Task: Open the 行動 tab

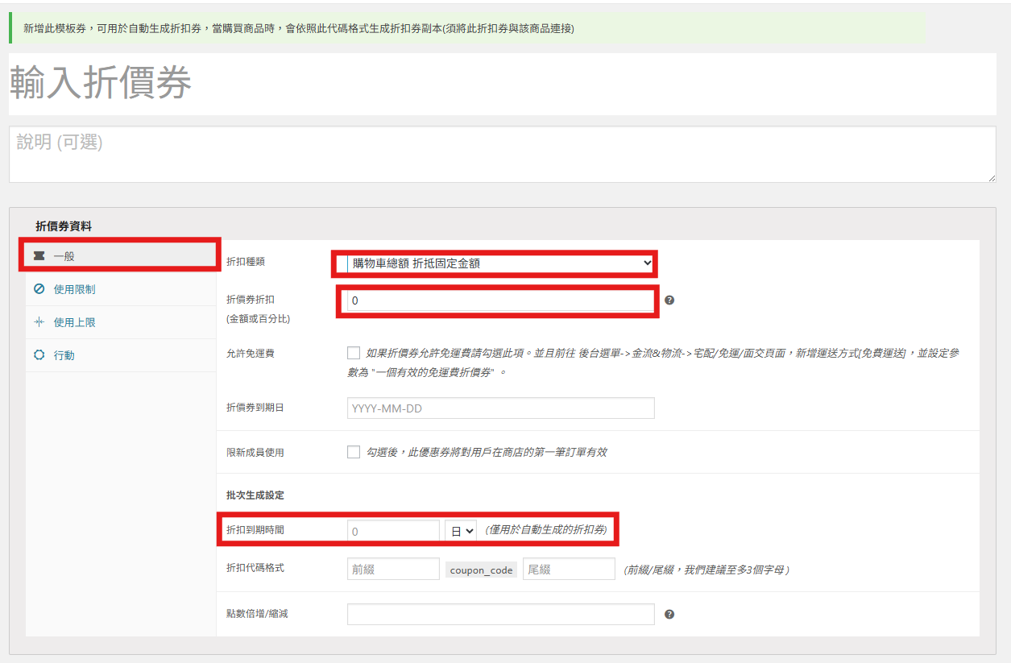Action: (x=64, y=355)
